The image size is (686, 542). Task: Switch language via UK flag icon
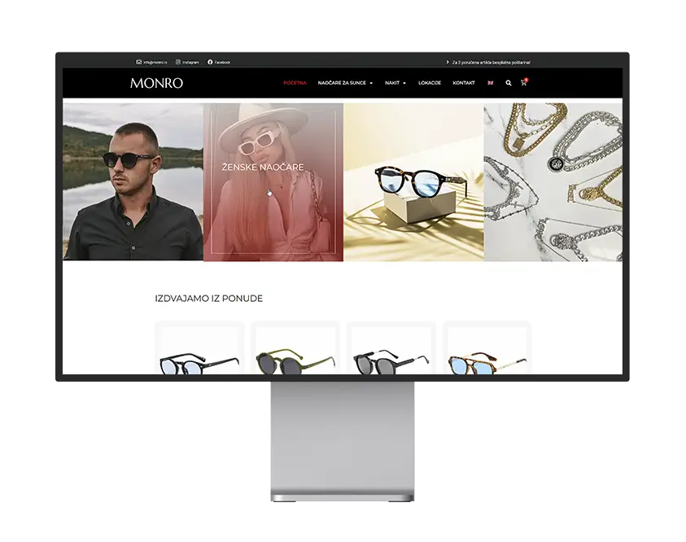pyautogui.click(x=491, y=83)
